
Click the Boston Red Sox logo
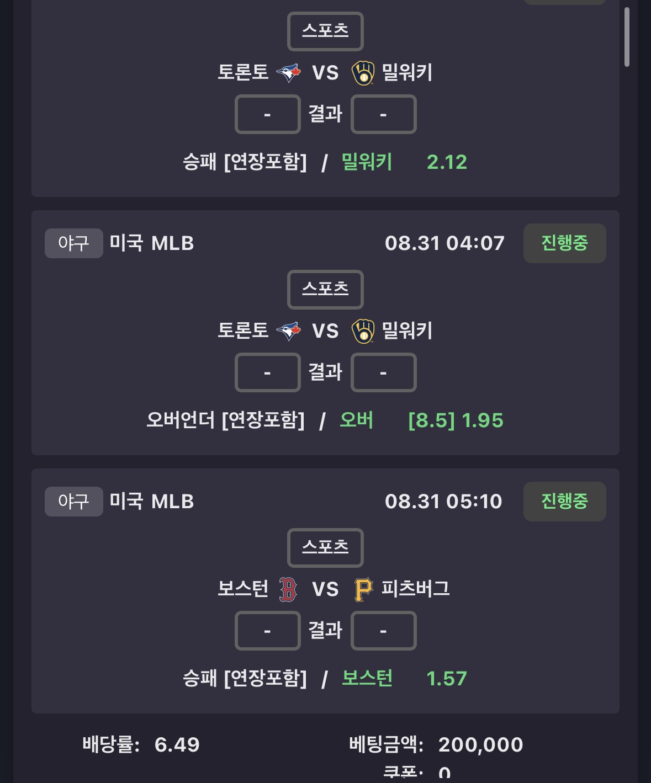(x=288, y=589)
